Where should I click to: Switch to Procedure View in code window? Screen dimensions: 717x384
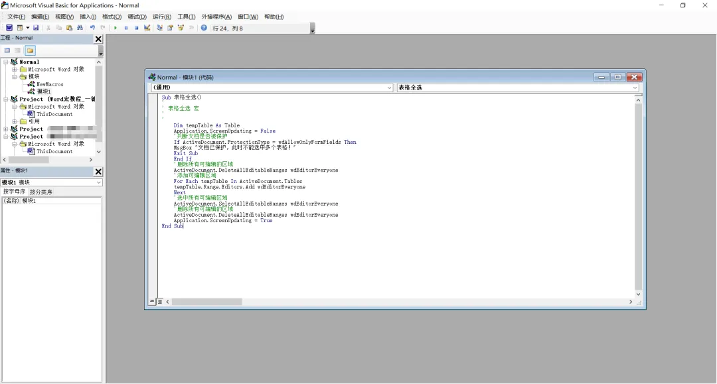(x=152, y=301)
